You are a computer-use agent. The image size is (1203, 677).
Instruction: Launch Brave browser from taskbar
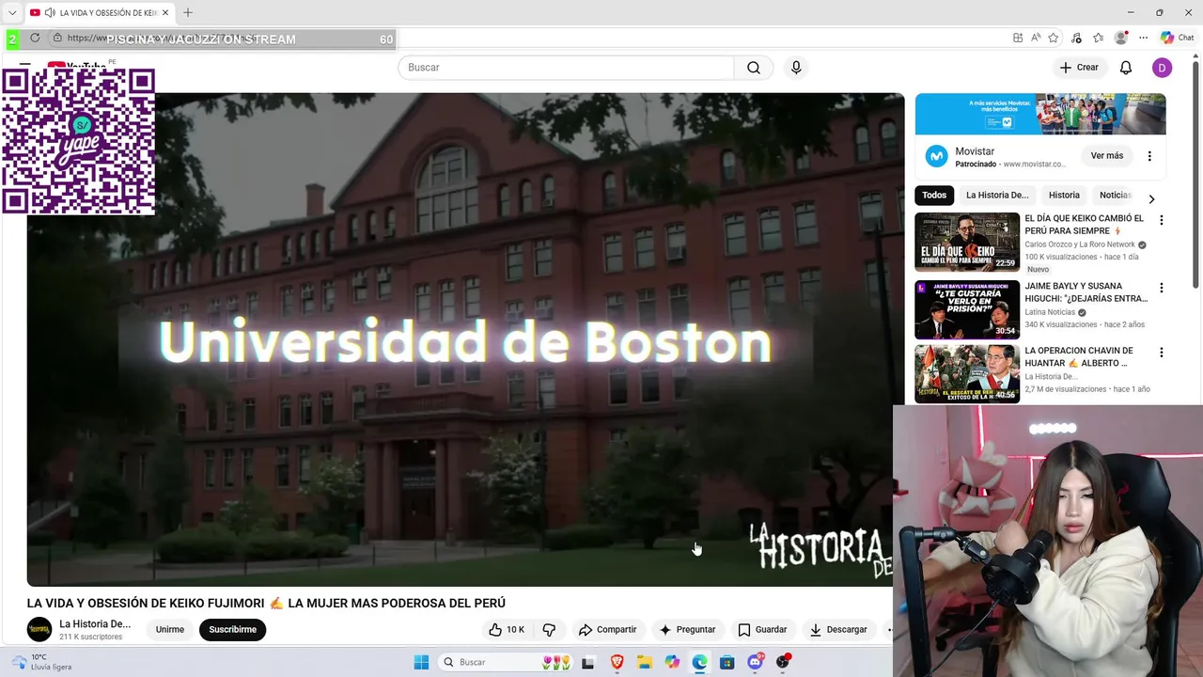pyautogui.click(x=617, y=662)
